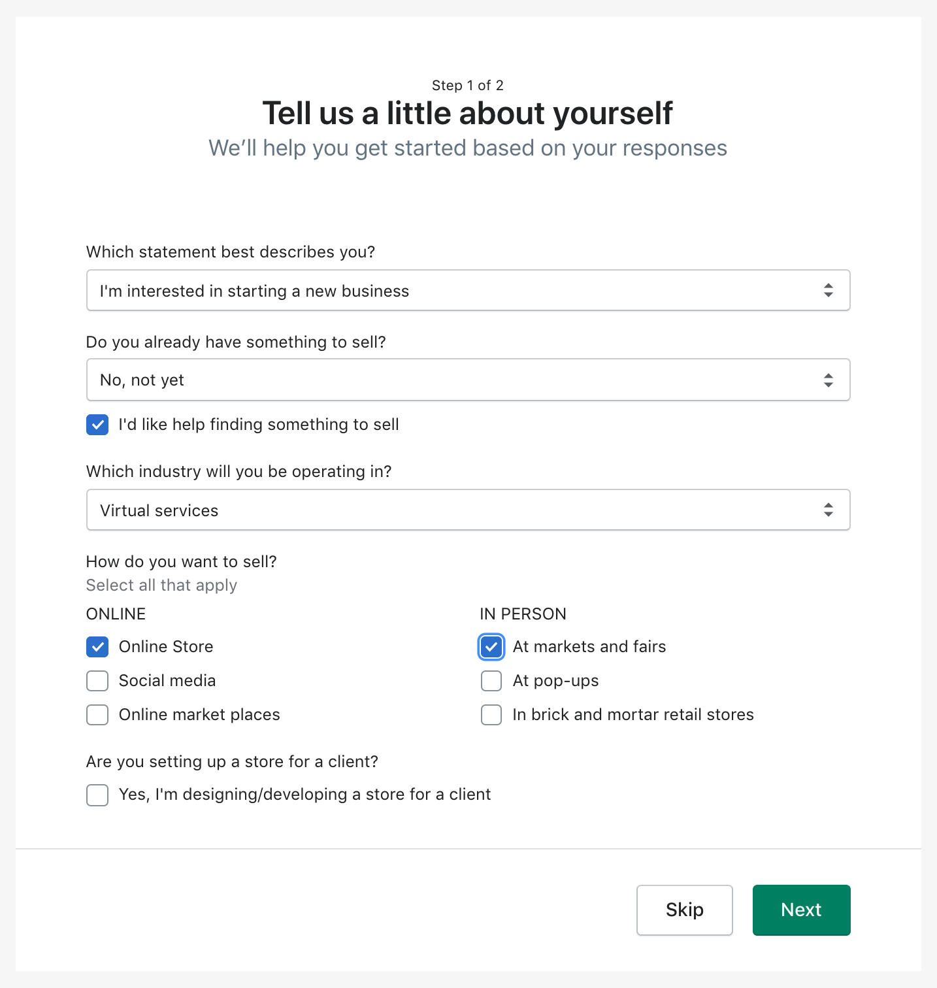Viewport: 937px width, 988px height.
Task: Select the text 'I'm interested in starting a new business'
Action: pyautogui.click(x=254, y=291)
